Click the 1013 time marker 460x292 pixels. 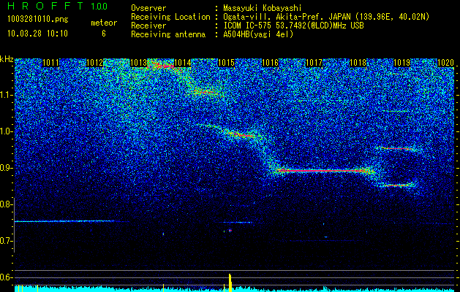139,63
